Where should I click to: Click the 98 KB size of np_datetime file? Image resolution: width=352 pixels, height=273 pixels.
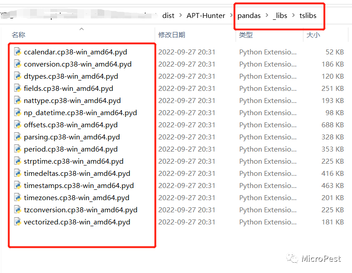tap(335, 113)
